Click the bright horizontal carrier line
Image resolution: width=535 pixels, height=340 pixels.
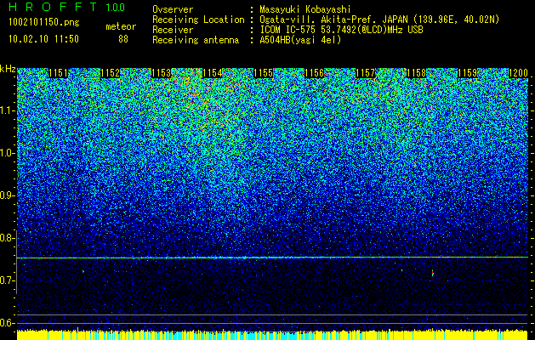272,258
